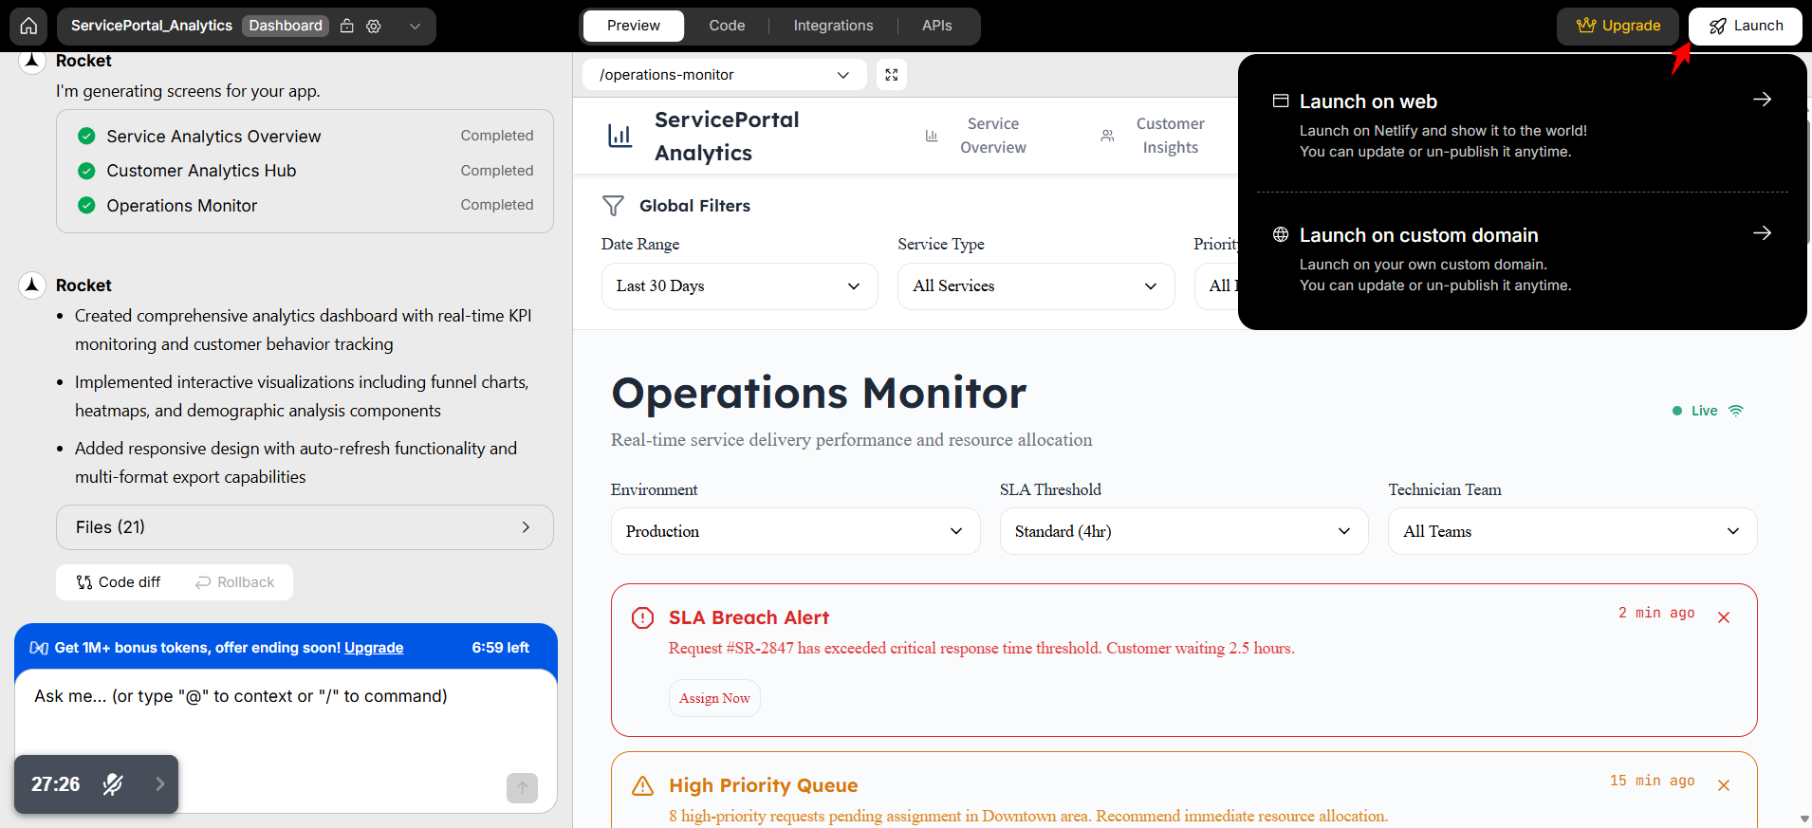Click the send arrow button in chat

(x=522, y=788)
